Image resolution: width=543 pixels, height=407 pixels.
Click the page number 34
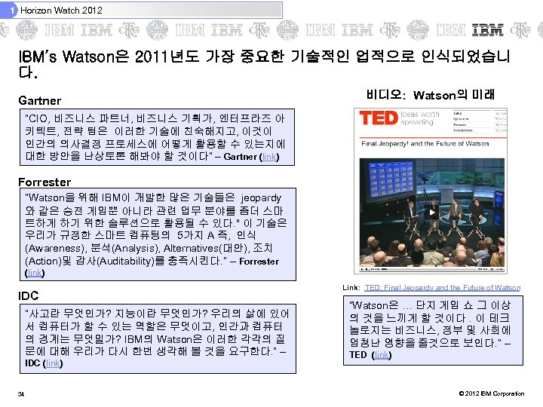21,394
